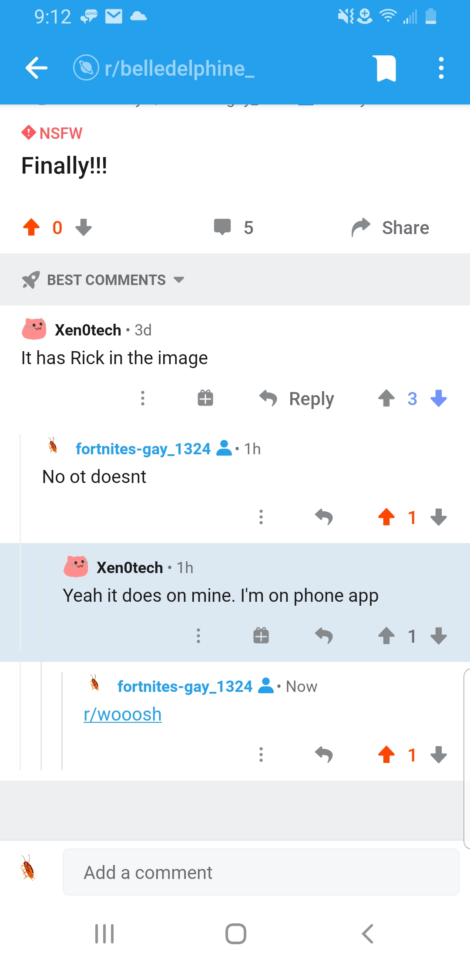470x966 pixels.
Task: Open the three-dot overflow menu in header
Action: click(441, 68)
